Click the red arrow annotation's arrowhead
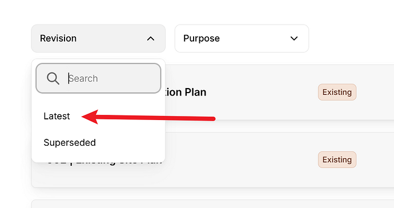The height and width of the screenshot is (208, 394). click(90, 117)
